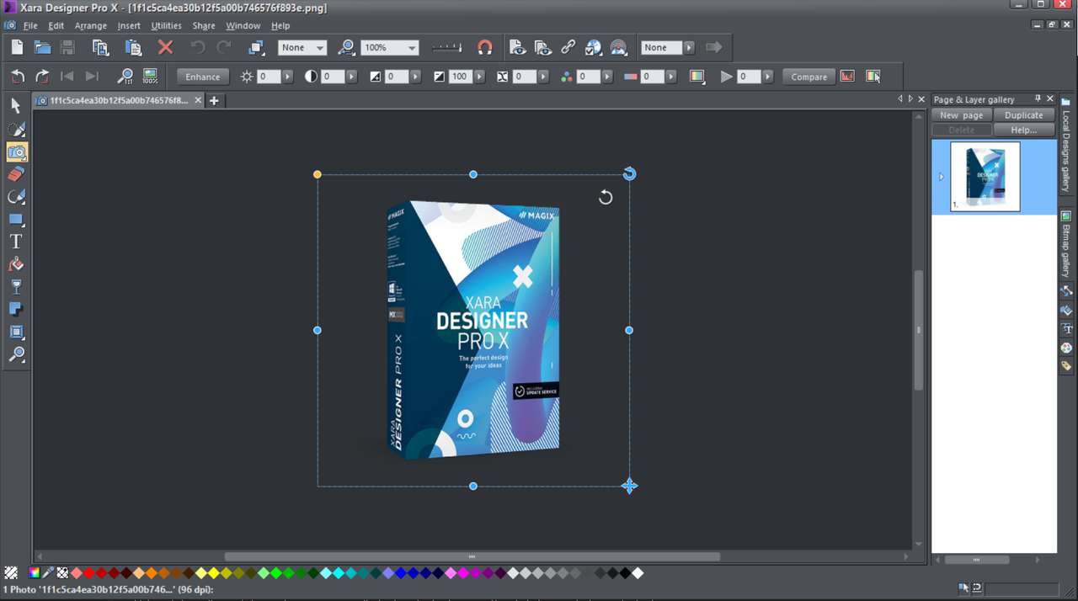Click the zoom to 1:1 magnifier icon
Image resolution: width=1078 pixels, height=601 pixels.
pyautogui.click(x=125, y=77)
